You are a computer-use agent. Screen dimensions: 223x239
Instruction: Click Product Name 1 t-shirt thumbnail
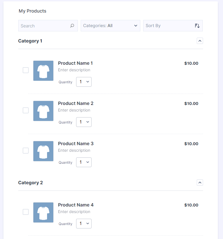[43, 71]
